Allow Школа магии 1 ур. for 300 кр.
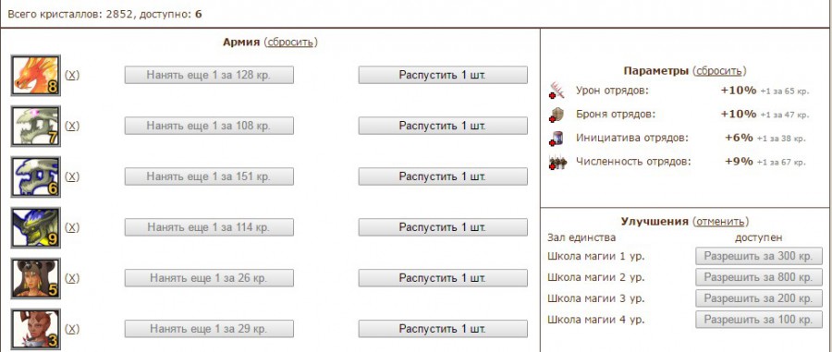Viewport: 832px width, 352px height. coord(759,256)
